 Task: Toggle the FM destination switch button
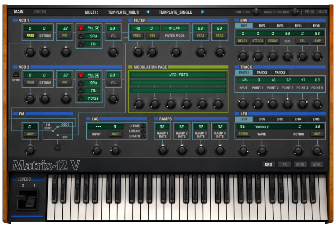coord(58,147)
